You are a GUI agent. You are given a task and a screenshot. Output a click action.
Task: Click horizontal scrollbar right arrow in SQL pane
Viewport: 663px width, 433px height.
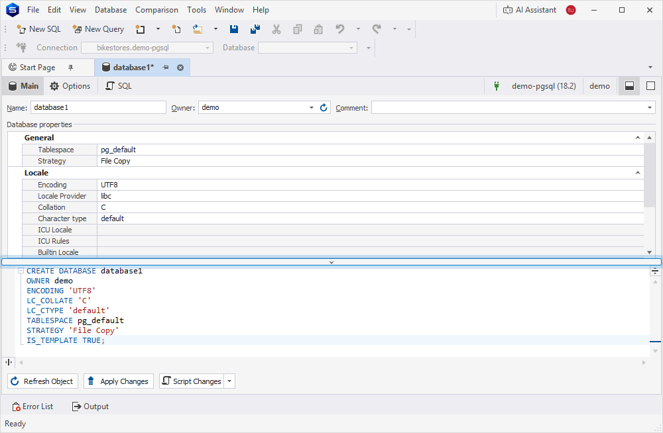[x=644, y=362]
